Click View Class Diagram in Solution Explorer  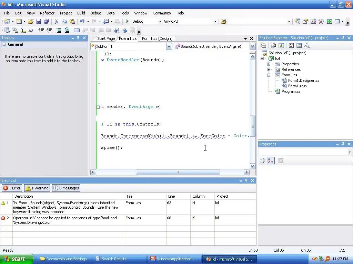pyautogui.click(x=307, y=46)
